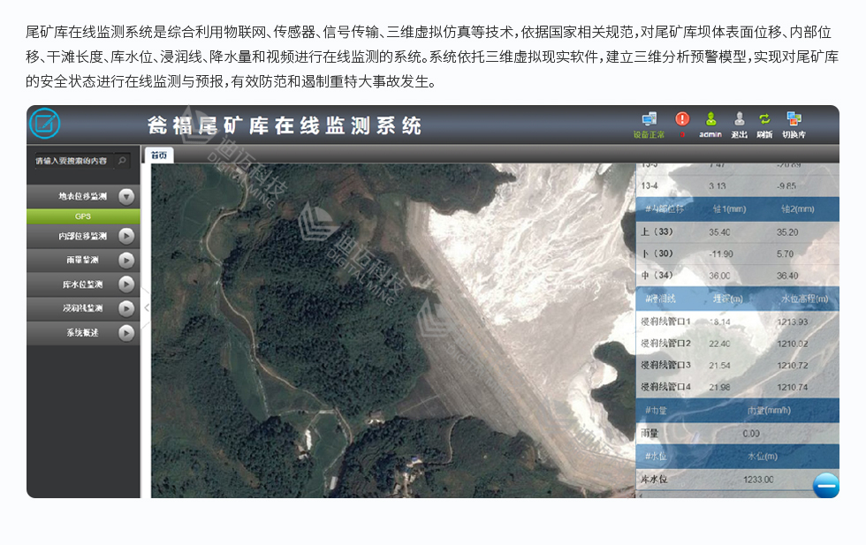Open the 浸润线监测 menu entry

82,308
